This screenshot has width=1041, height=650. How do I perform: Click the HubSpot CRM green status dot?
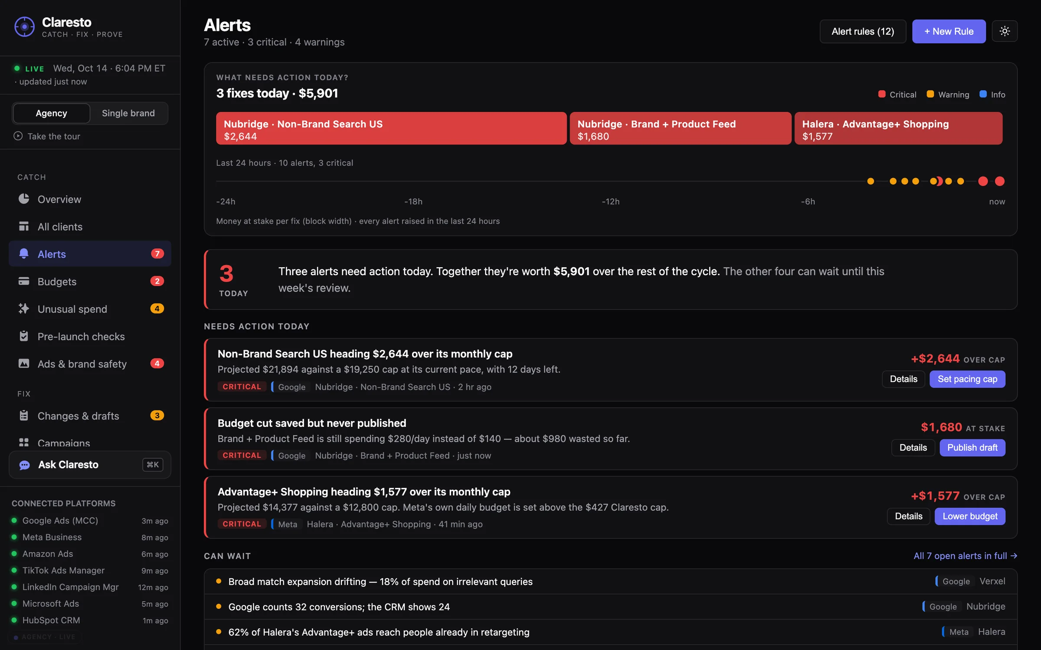(14, 620)
